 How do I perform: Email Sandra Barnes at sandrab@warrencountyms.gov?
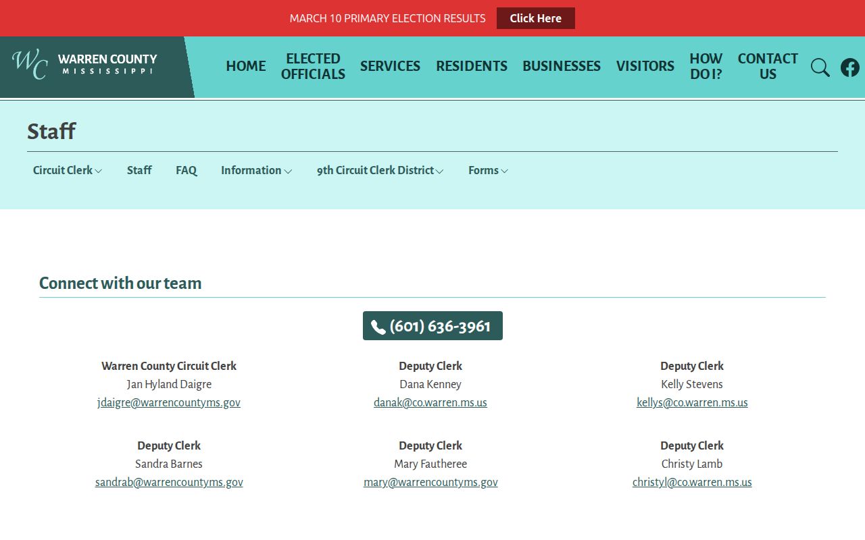(169, 483)
